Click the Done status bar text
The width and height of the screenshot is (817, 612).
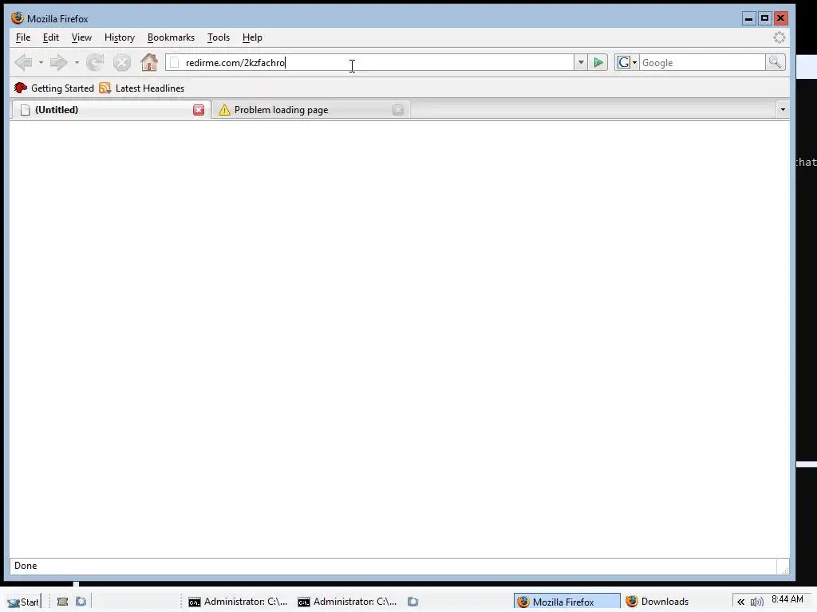point(26,566)
